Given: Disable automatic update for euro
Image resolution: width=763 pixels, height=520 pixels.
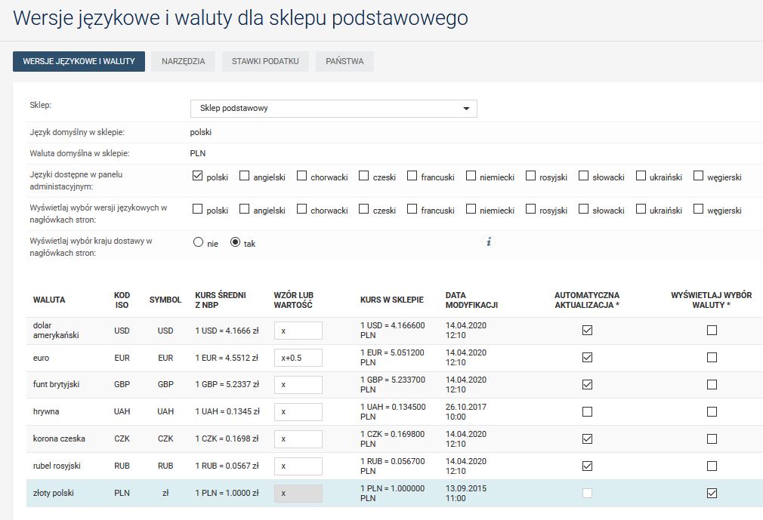Looking at the screenshot, I should [x=587, y=358].
